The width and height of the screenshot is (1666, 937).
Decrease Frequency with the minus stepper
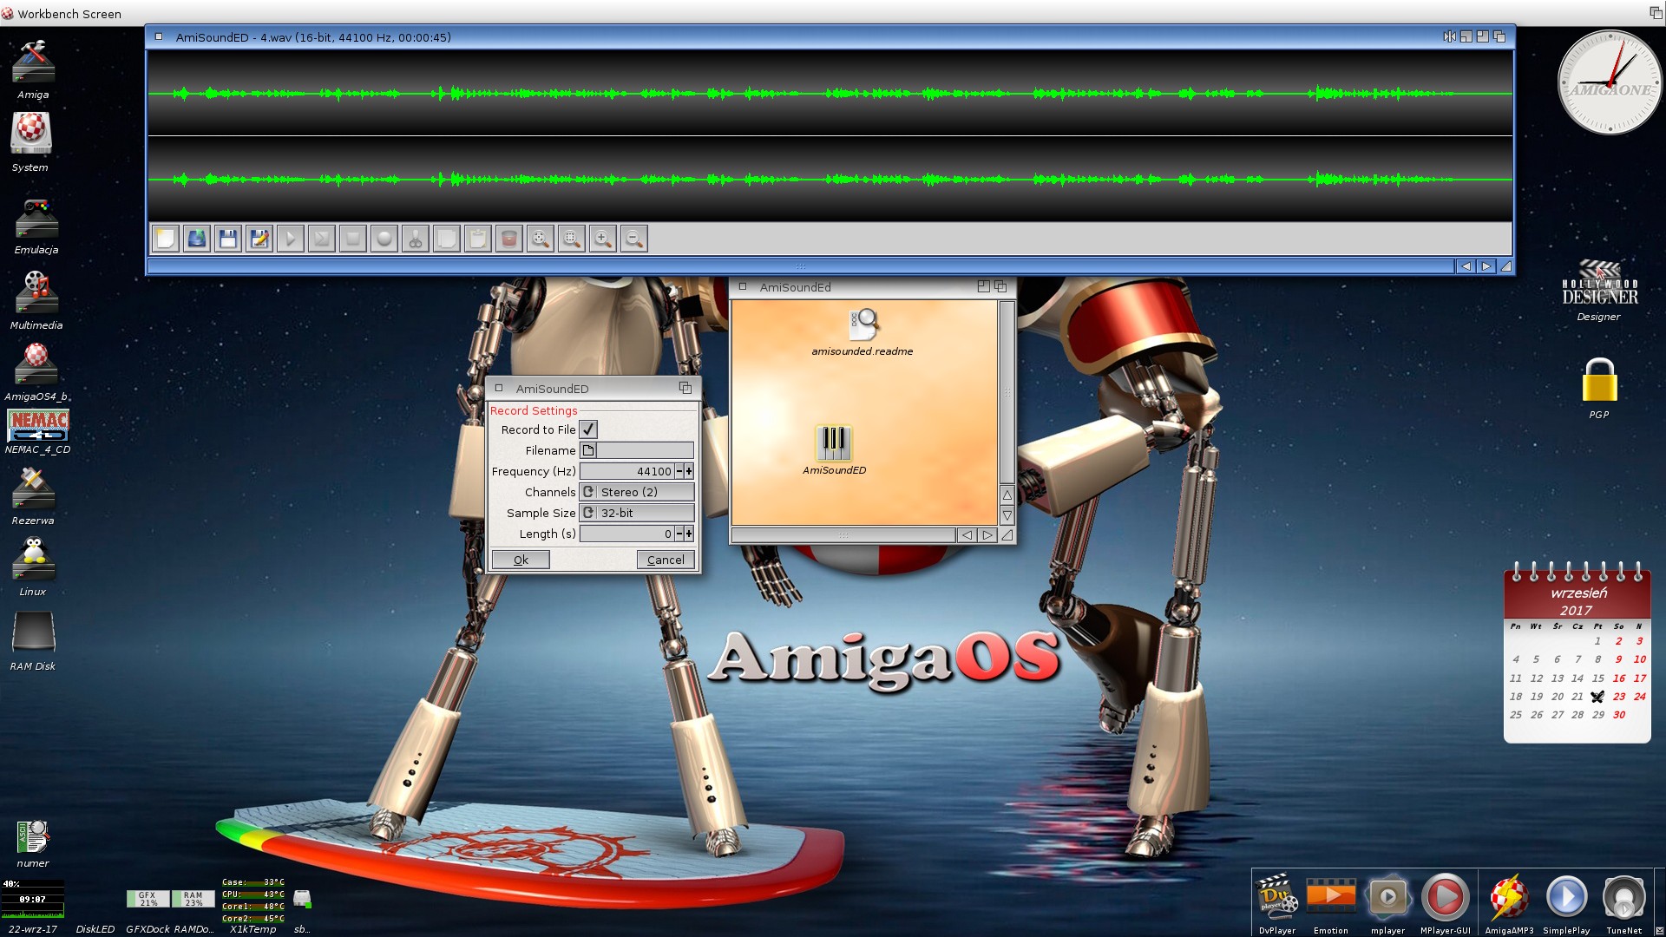pyautogui.click(x=679, y=471)
